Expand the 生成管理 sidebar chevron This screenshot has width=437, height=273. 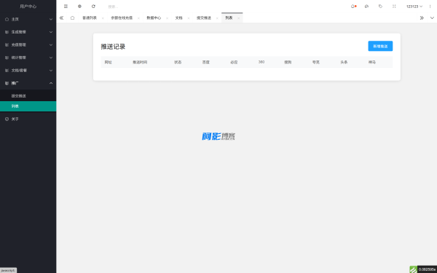click(x=51, y=32)
